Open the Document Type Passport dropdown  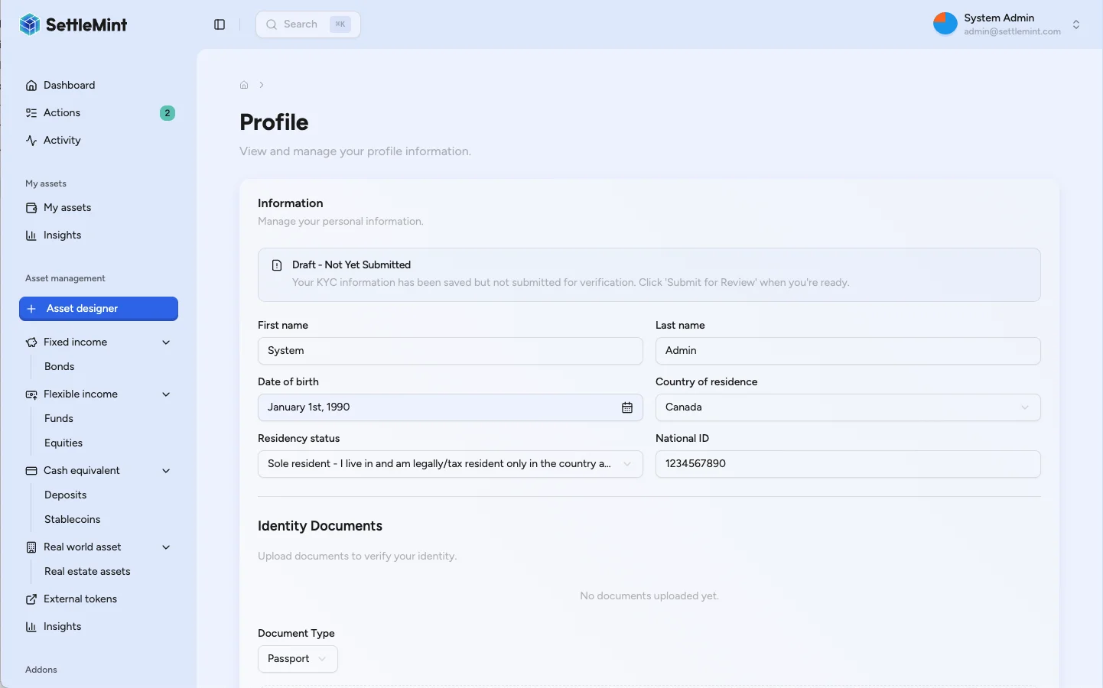click(298, 659)
